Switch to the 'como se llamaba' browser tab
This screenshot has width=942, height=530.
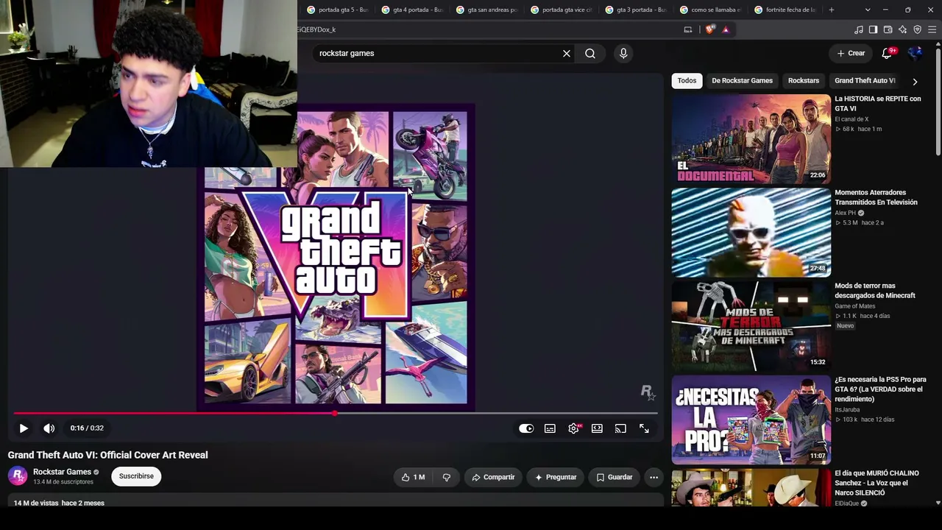pyautogui.click(x=710, y=10)
